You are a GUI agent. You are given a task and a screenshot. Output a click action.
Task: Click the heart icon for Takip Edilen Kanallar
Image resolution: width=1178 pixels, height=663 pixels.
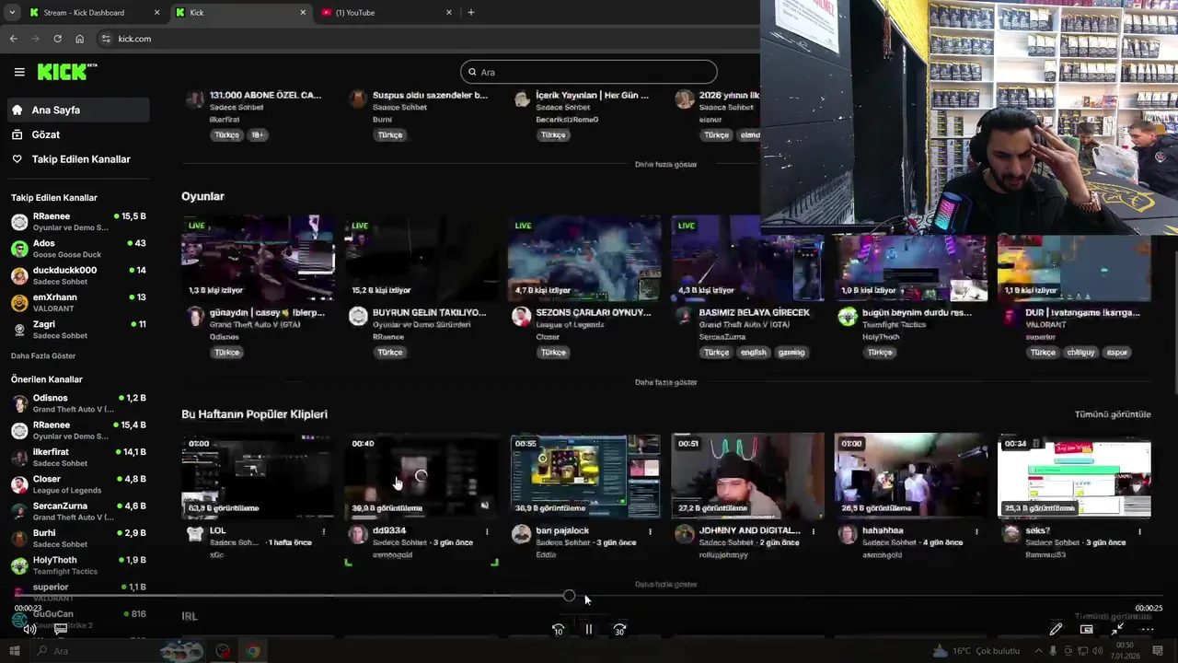pyautogui.click(x=17, y=159)
